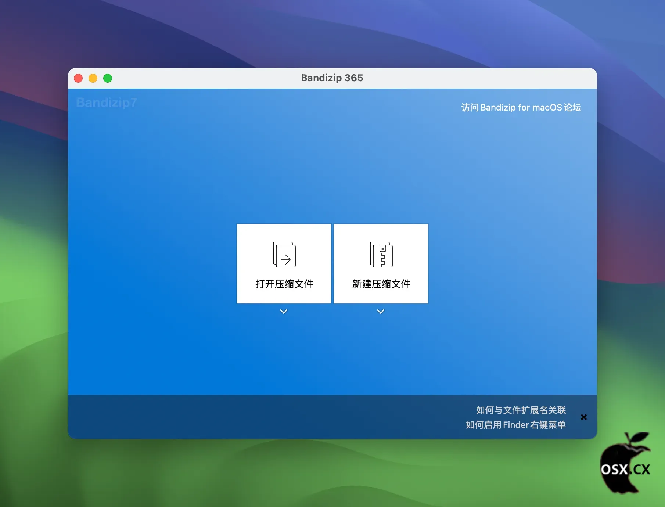Expand the chevron below 打开压缩文件
This screenshot has height=507, width=665.
pos(284,312)
